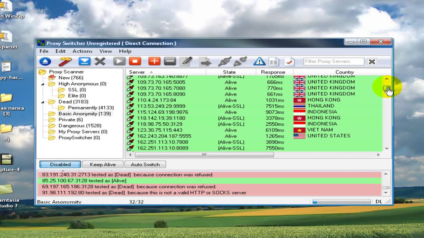This screenshot has width=424, height=238.
Task: Select the Private (6) folder
Action: click(71, 120)
